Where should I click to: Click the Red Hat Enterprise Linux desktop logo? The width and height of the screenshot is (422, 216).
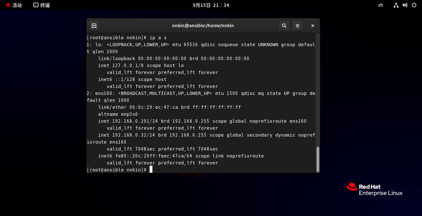coord(374,189)
